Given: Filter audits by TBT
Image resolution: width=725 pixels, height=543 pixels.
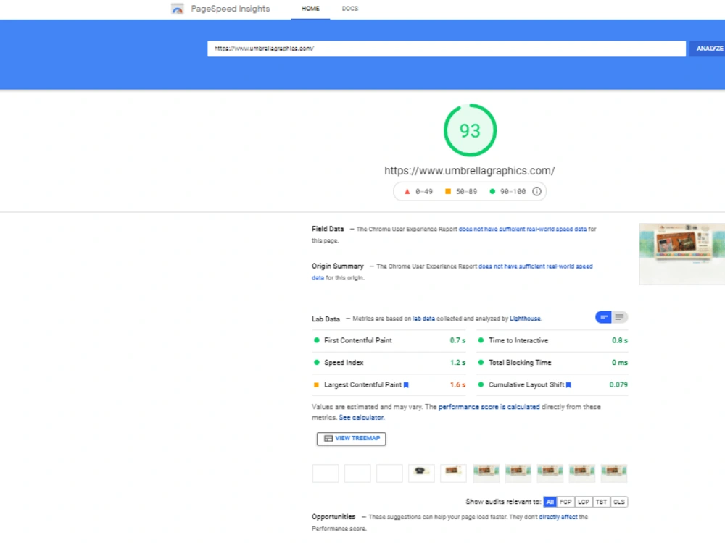Looking at the screenshot, I should click(x=601, y=502).
